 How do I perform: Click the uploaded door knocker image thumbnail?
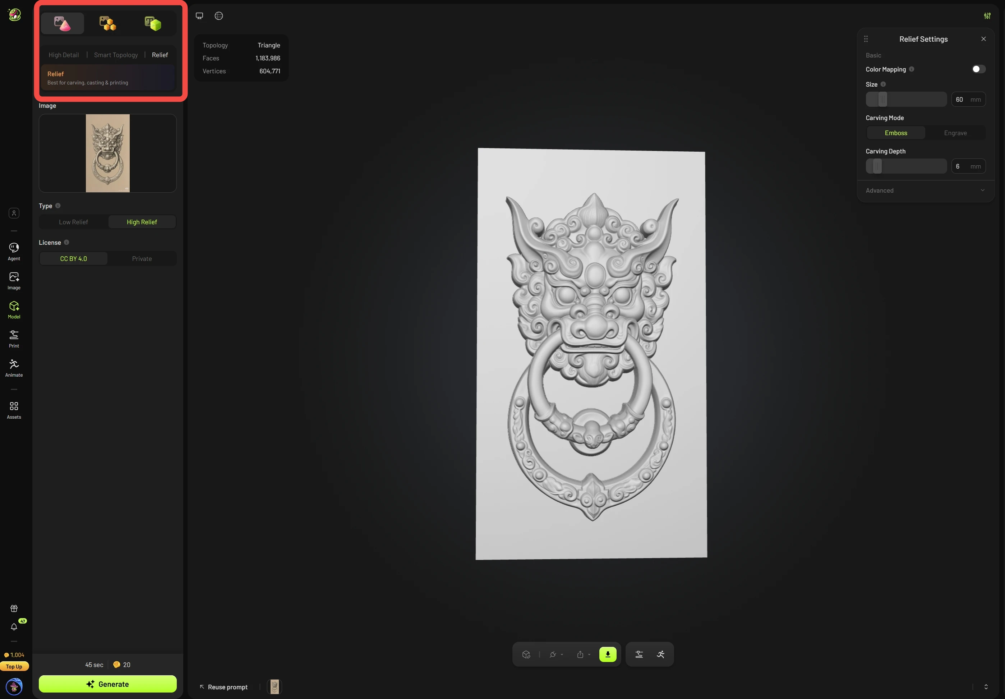(x=108, y=153)
